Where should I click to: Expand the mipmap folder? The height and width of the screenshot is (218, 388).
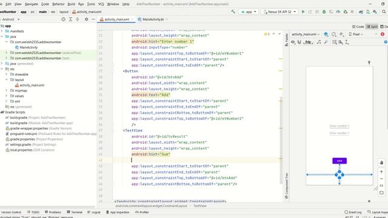[x=7, y=90]
